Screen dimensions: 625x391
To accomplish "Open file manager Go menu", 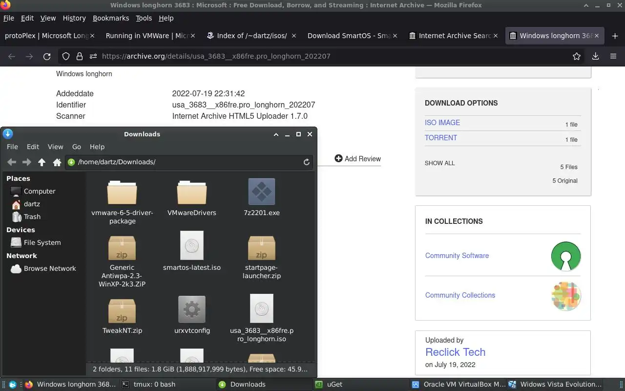I will click(77, 147).
